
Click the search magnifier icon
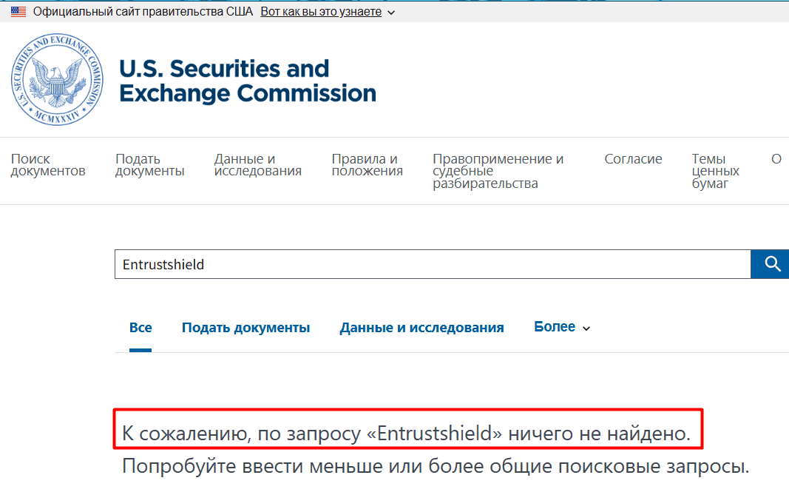771,263
